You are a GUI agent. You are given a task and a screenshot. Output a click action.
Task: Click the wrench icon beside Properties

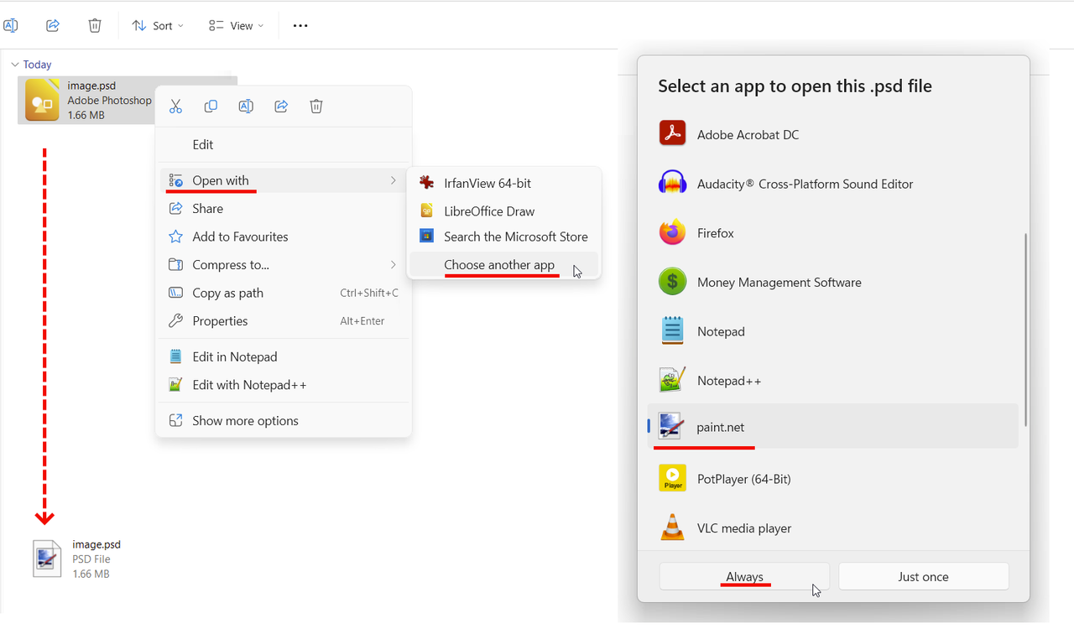point(175,321)
